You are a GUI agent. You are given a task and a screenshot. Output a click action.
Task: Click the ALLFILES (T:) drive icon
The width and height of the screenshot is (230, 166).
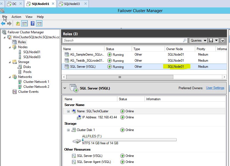click(77, 141)
